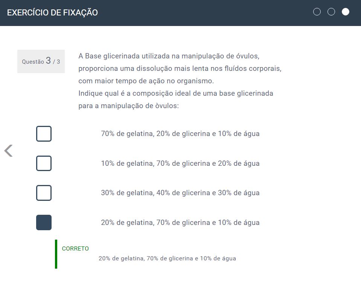
Task: Click the line starting with 'Indique qual é a composição'
Action: (176, 93)
